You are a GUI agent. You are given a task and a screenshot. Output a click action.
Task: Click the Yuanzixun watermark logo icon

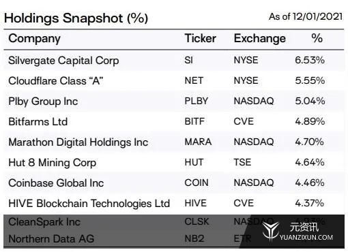[x=271, y=231]
